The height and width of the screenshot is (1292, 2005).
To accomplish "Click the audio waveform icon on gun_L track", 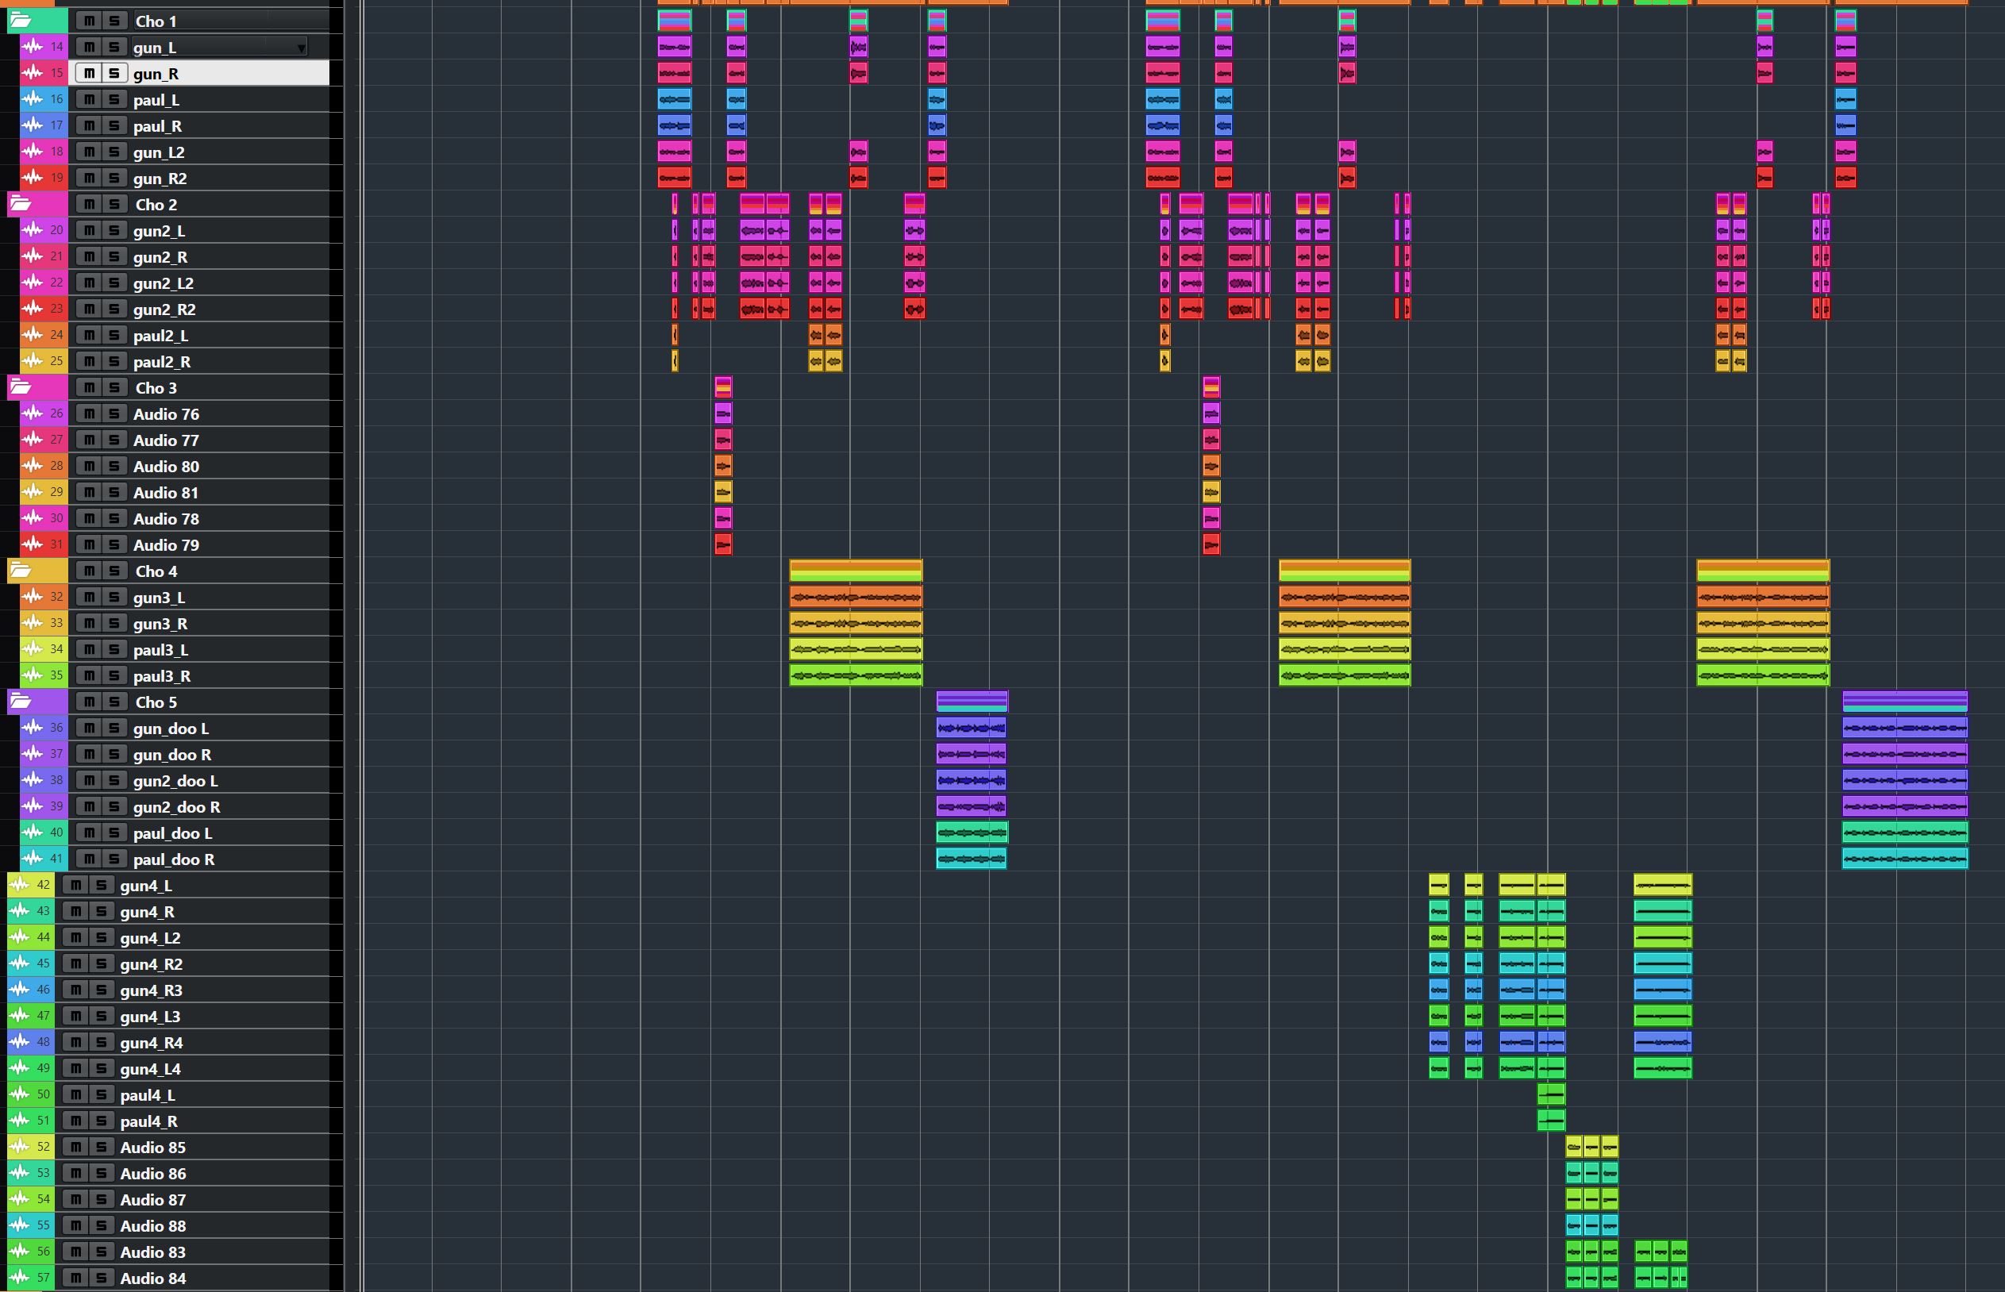I will pyautogui.click(x=32, y=46).
